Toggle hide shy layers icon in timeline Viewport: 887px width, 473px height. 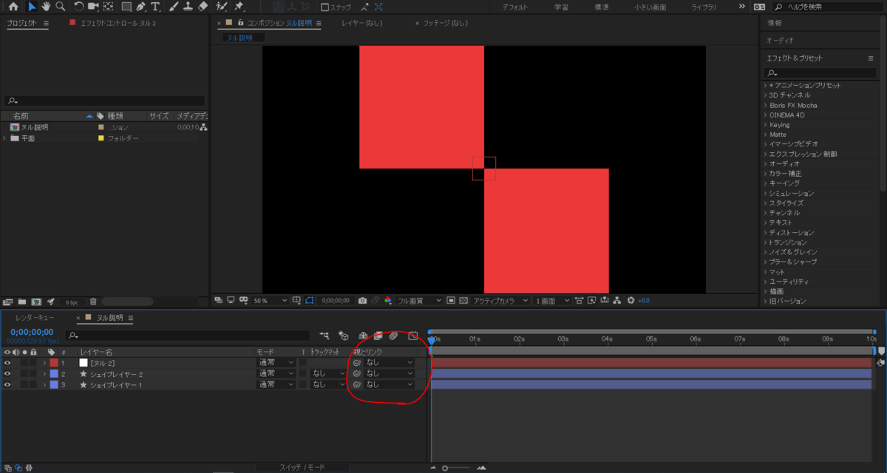[x=363, y=336]
